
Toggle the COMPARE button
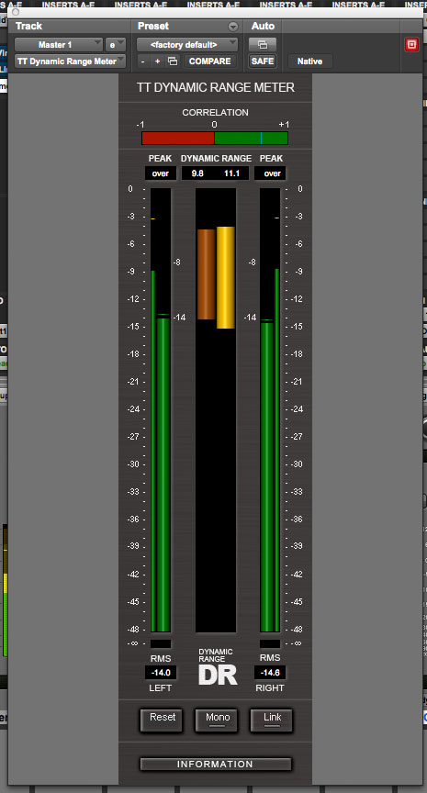tap(210, 61)
